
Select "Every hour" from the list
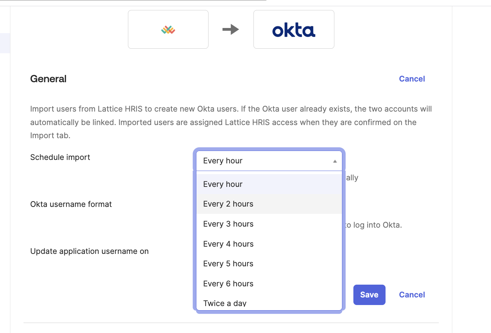[269, 184]
